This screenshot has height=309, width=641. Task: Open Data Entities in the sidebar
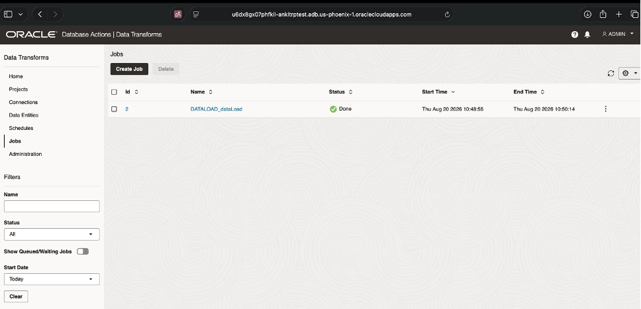24,115
